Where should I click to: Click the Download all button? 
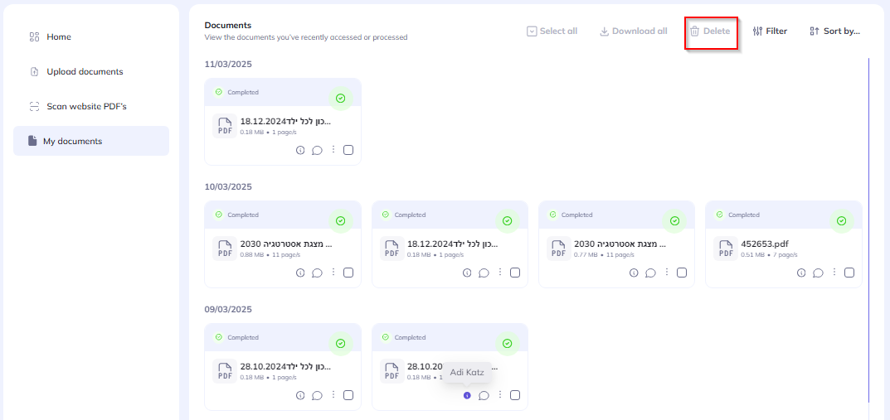(634, 31)
